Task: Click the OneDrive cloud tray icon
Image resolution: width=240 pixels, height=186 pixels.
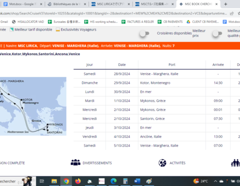Action: [221, 181]
